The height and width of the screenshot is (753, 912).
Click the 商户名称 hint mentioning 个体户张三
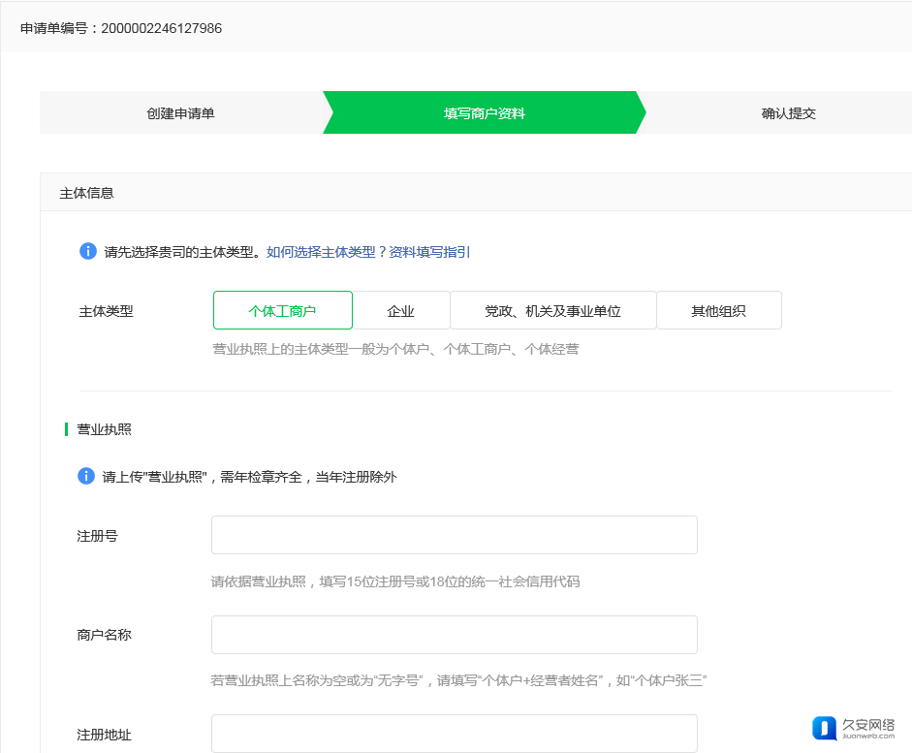click(458, 681)
